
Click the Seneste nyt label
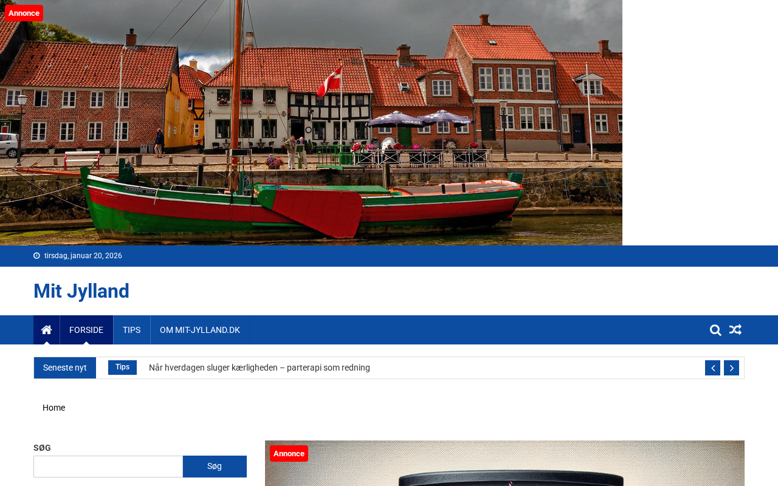[x=65, y=368]
